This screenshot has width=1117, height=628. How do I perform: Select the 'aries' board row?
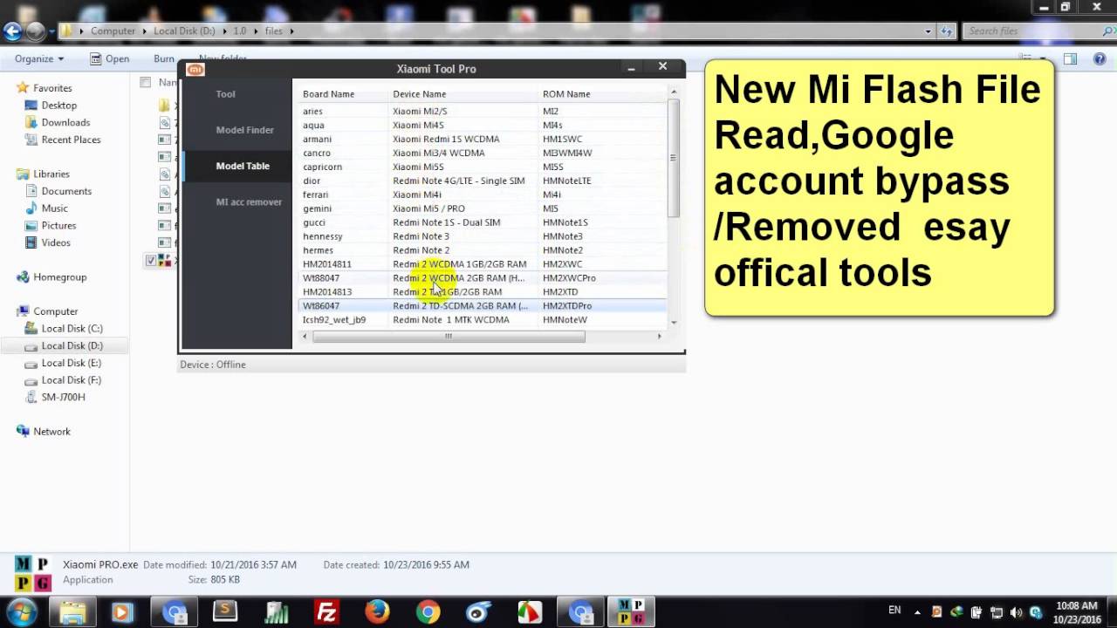(x=482, y=111)
